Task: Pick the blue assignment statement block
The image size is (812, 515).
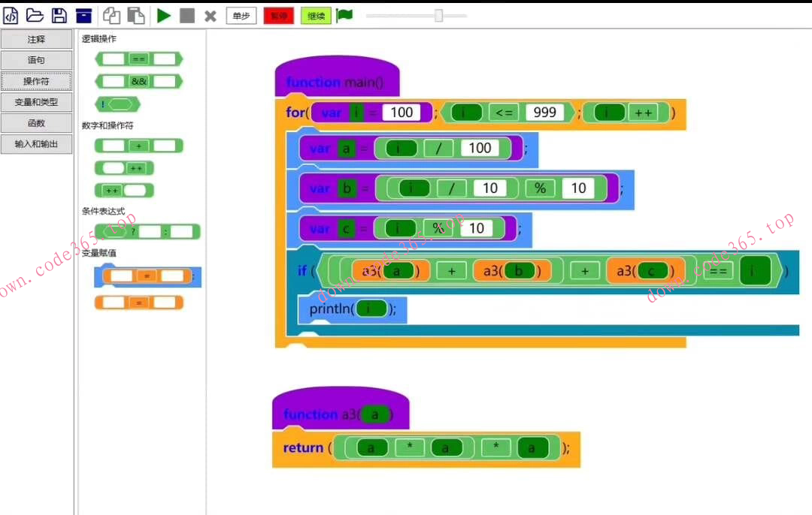Action: tap(147, 276)
